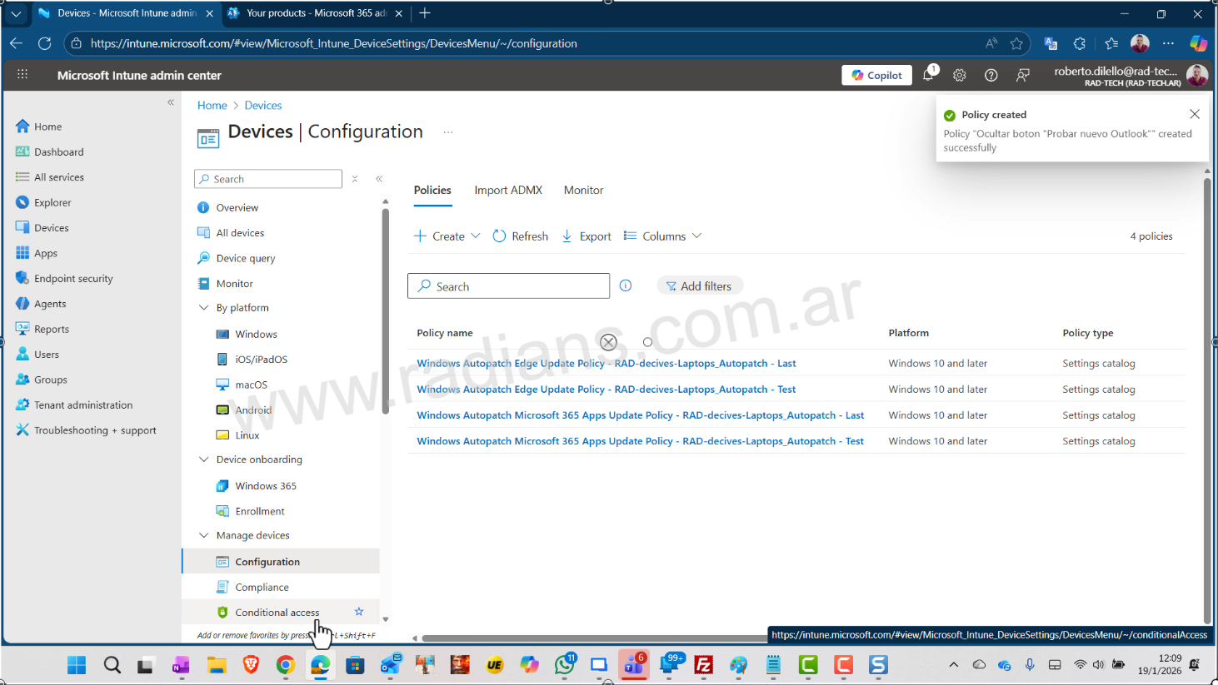Open the feedback icon in header
The height and width of the screenshot is (685, 1218).
pos(1022,75)
